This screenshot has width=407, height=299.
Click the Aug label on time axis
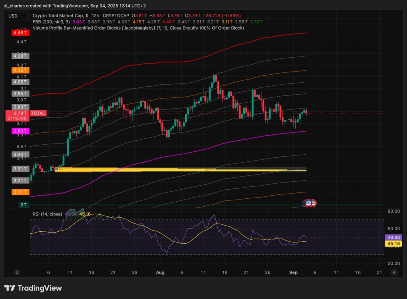(160, 272)
